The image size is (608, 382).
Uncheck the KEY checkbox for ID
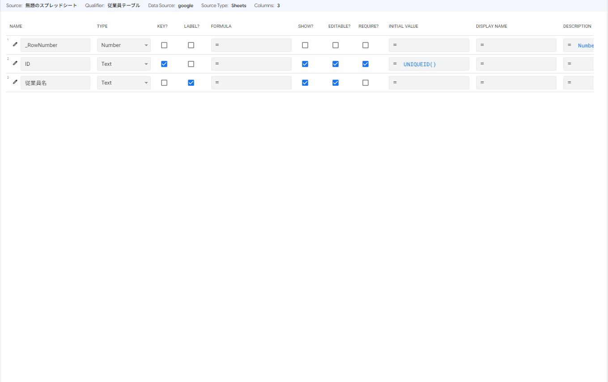pyautogui.click(x=164, y=64)
